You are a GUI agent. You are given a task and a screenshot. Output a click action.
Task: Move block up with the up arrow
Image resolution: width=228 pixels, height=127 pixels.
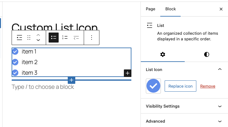pyautogui.click(x=38, y=35)
